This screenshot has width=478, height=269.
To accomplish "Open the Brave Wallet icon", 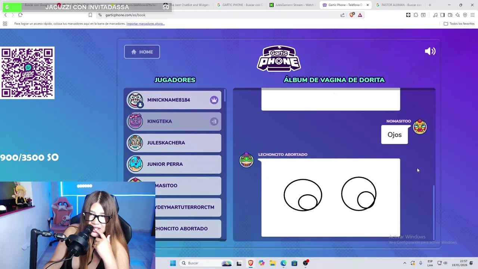I will pyautogui.click(x=450, y=15).
